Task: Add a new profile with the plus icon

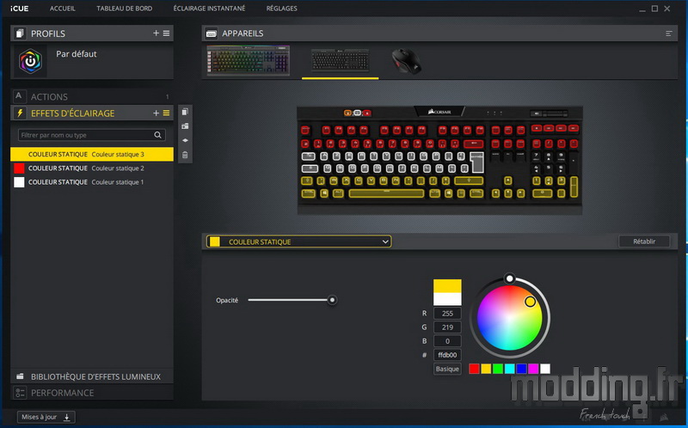Action: (156, 34)
